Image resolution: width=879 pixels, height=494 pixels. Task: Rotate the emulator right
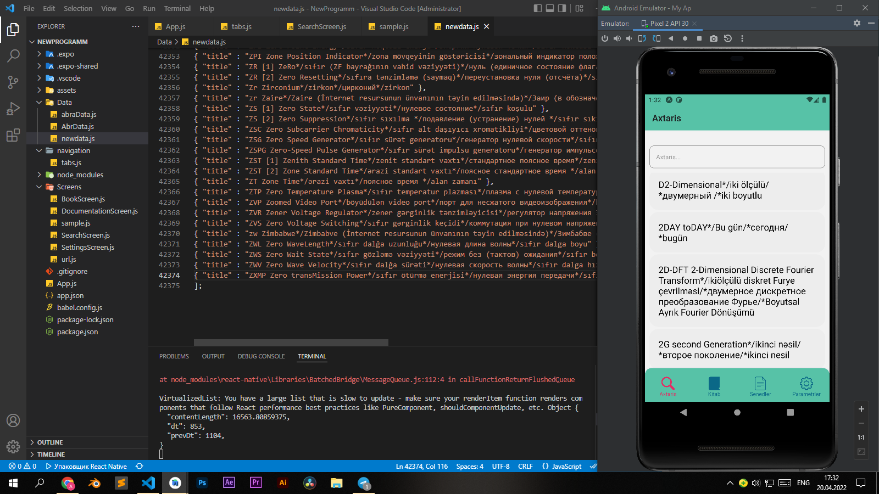tap(657, 38)
